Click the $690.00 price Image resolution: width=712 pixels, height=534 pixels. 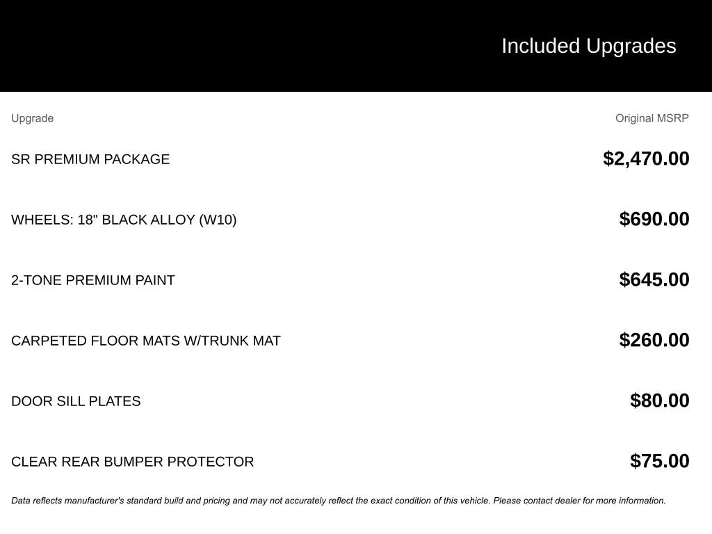(x=654, y=219)
